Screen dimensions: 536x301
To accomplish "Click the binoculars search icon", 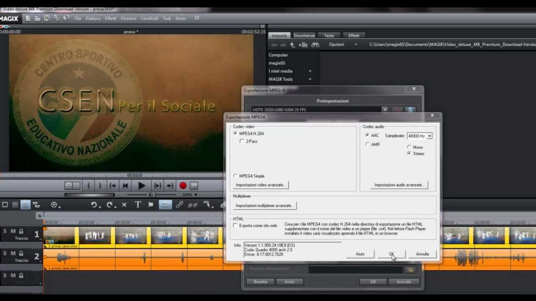I will pyautogui.click(x=315, y=45).
